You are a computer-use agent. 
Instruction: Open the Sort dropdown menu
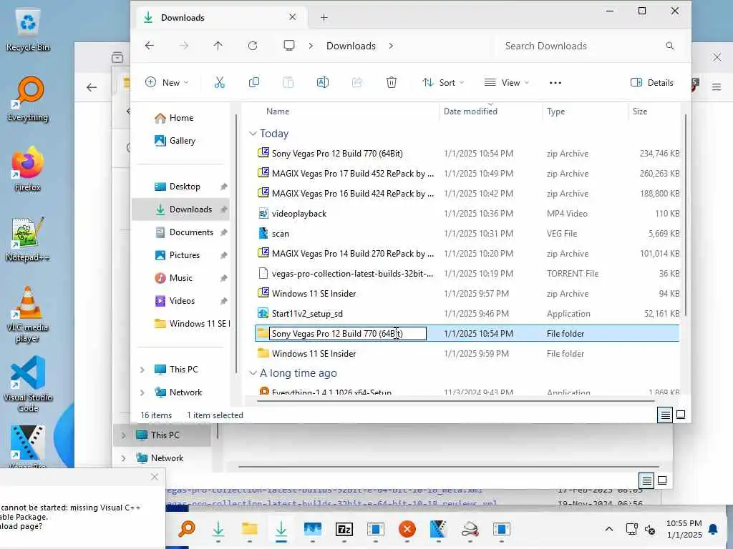click(443, 83)
